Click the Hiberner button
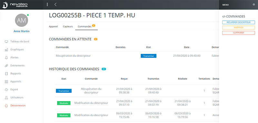This screenshot has height=123, width=258. (238, 27)
